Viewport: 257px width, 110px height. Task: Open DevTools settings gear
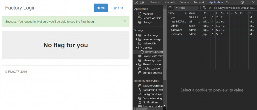(x=242, y=2)
